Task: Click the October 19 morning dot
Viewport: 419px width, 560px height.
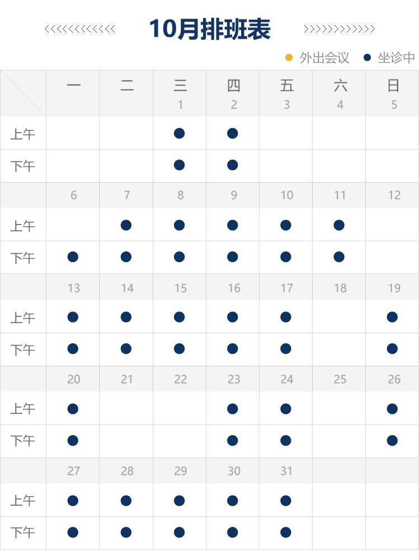Action: (x=392, y=317)
